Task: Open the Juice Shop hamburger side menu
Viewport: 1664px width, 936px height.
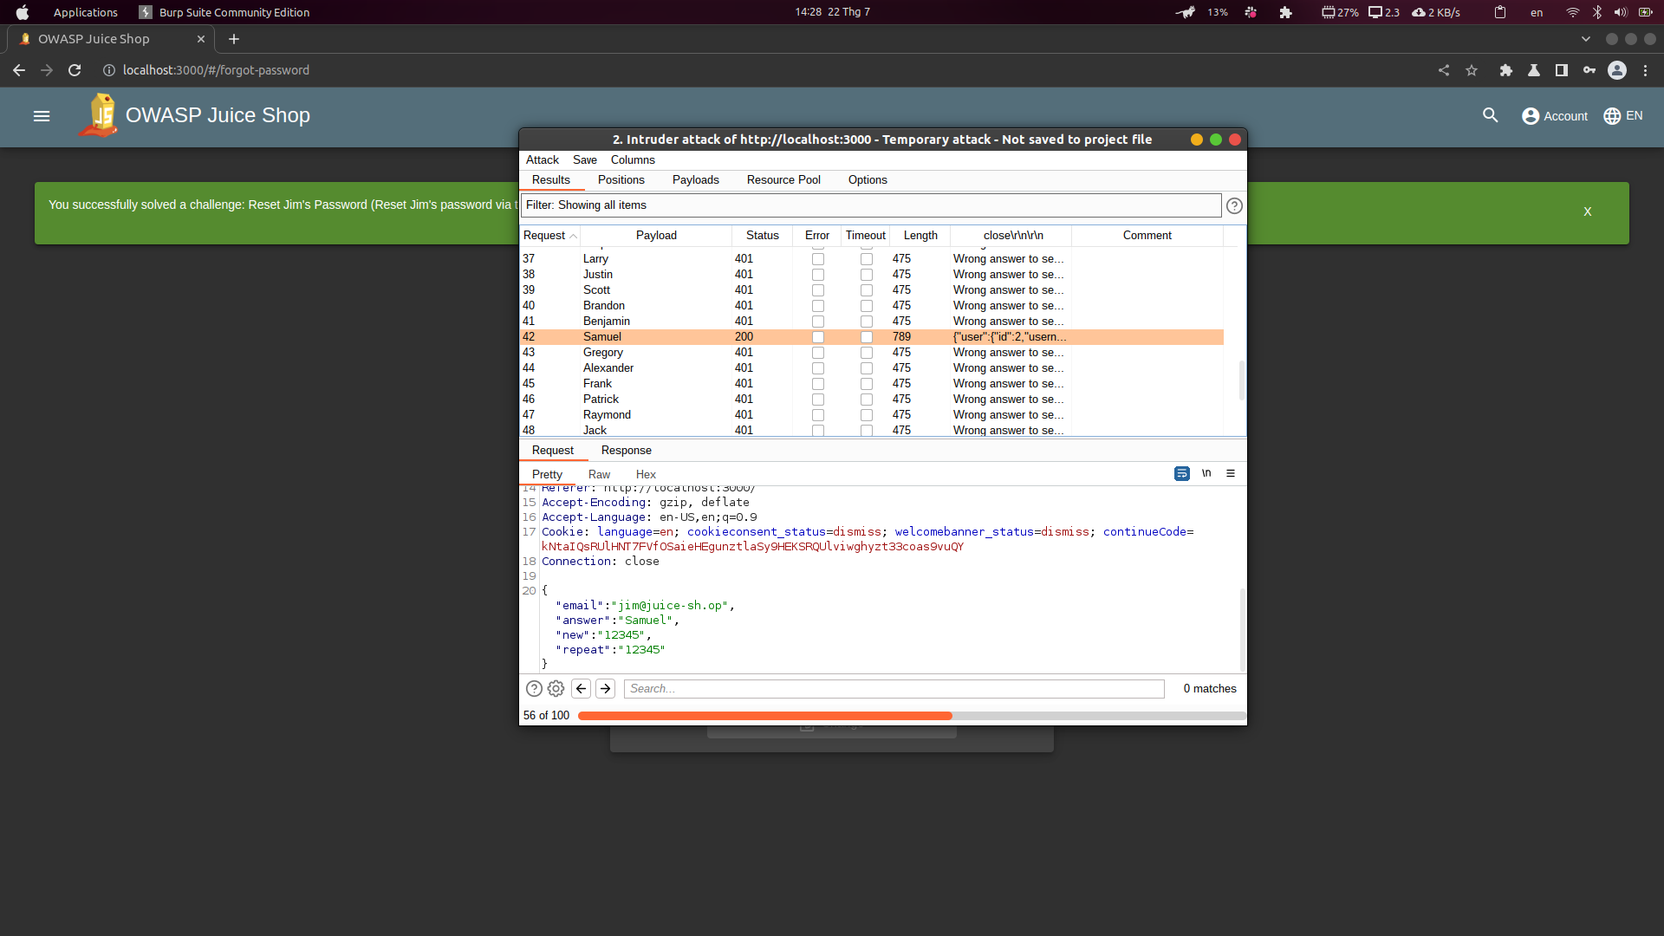Action: pos(42,116)
